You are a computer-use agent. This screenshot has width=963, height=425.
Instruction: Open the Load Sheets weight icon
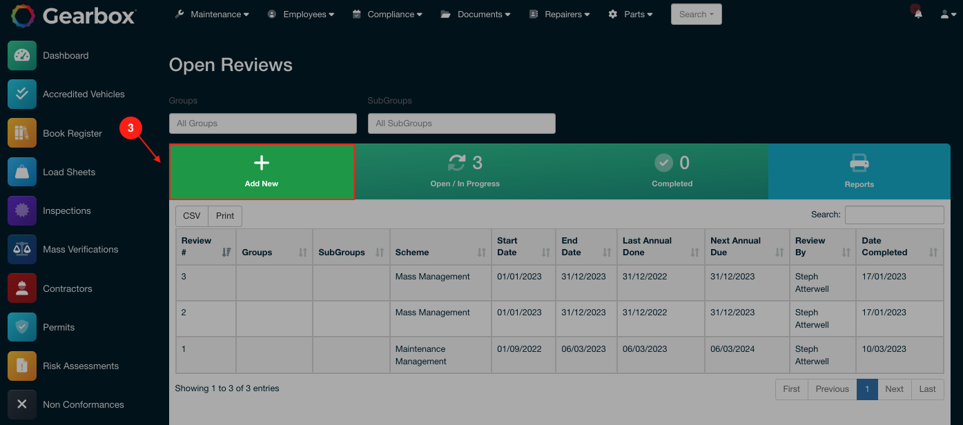click(x=22, y=172)
